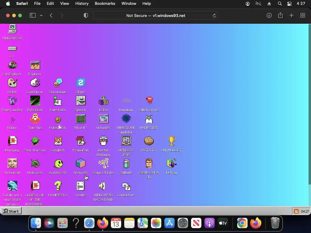Open Poney Jockey
The width and height of the screenshot is (311, 233).
[x=12, y=101]
